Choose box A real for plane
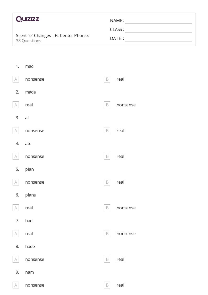The width and height of the screenshot is (208, 295). (x=16, y=208)
